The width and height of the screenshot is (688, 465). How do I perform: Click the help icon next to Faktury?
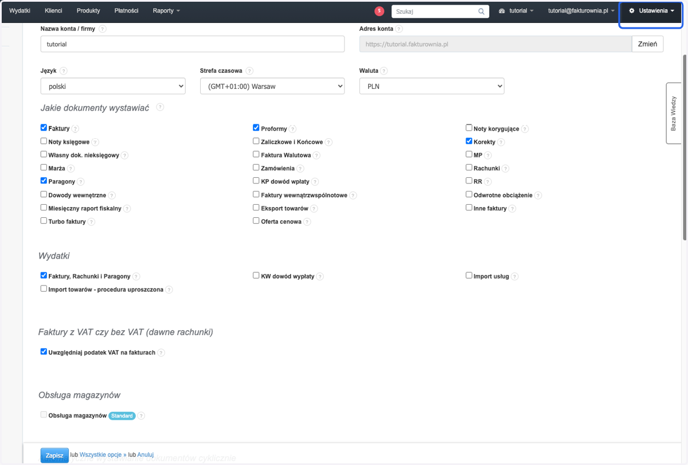pyautogui.click(x=75, y=129)
